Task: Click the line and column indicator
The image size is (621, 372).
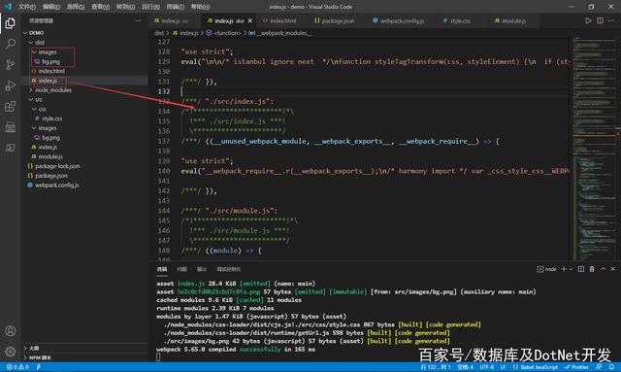Action: click(436, 367)
